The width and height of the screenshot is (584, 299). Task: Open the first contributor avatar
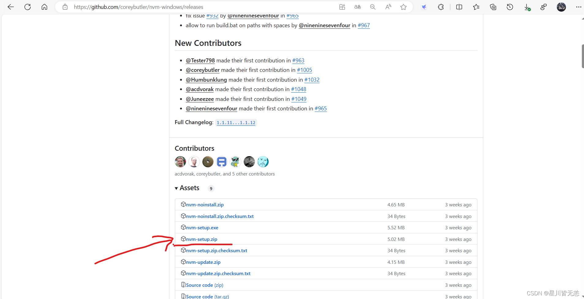pos(180,162)
